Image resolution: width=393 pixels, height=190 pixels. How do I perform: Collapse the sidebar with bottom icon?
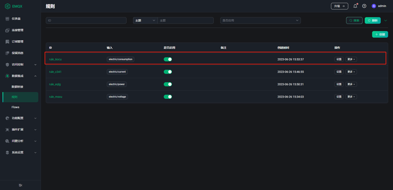coord(20,185)
